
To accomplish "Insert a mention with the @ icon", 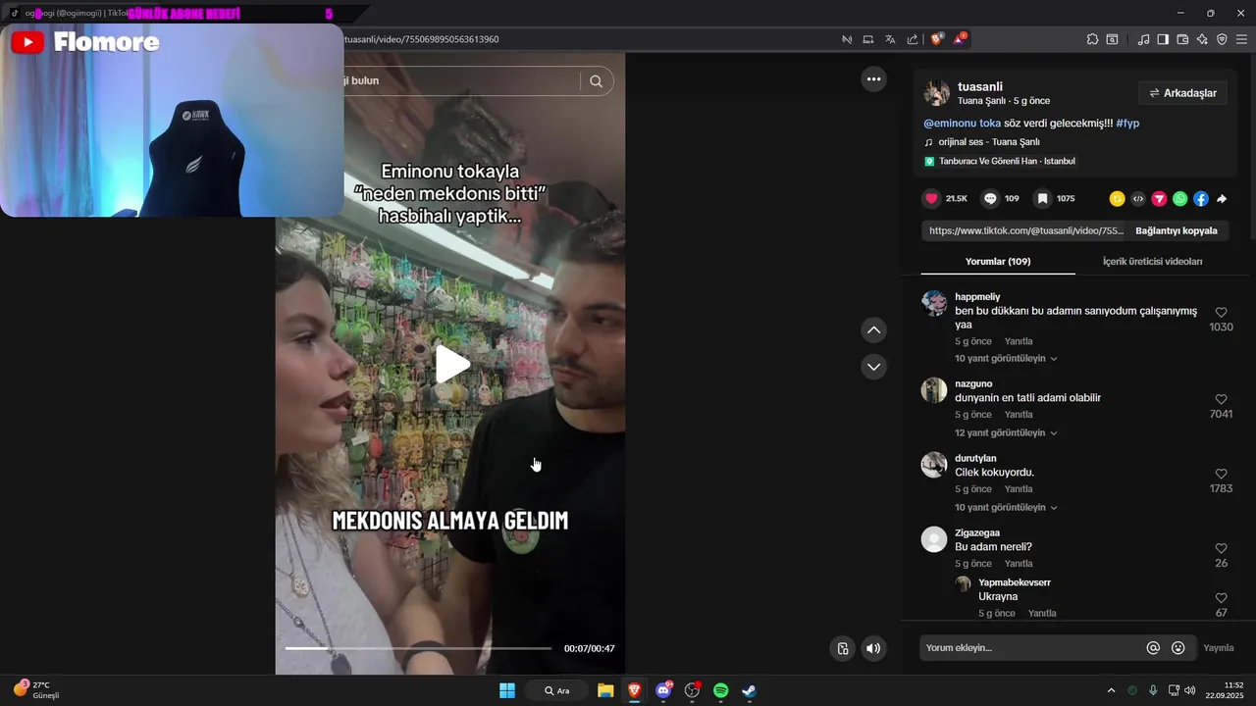I will point(1153,648).
